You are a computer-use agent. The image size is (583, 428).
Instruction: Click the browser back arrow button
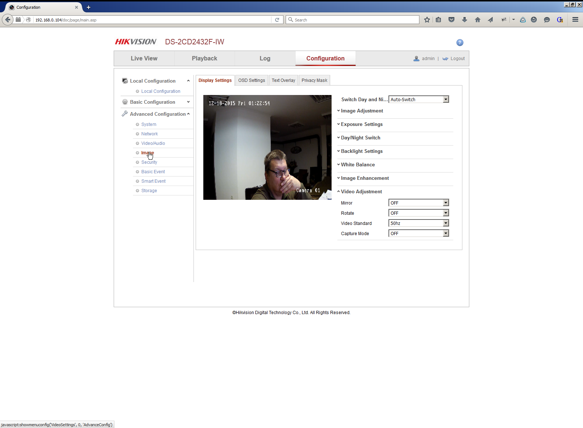(x=8, y=20)
